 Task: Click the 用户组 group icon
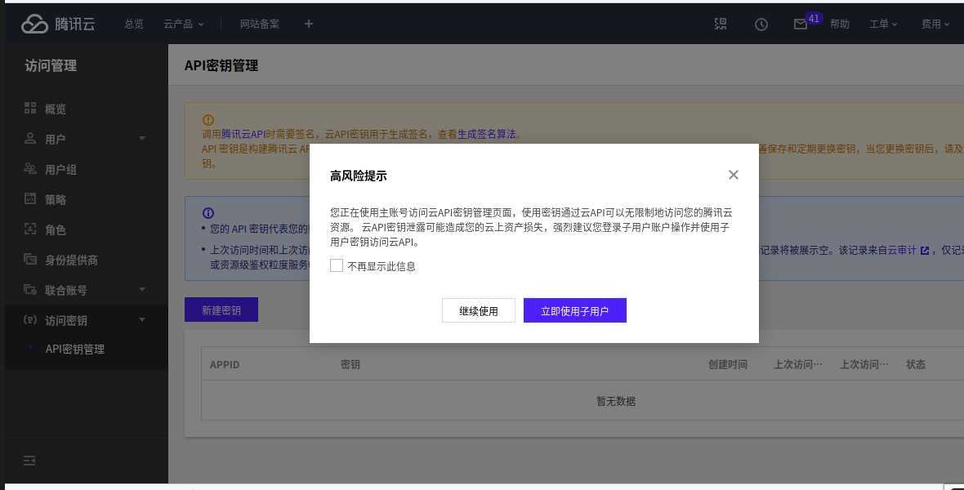(30, 168)
